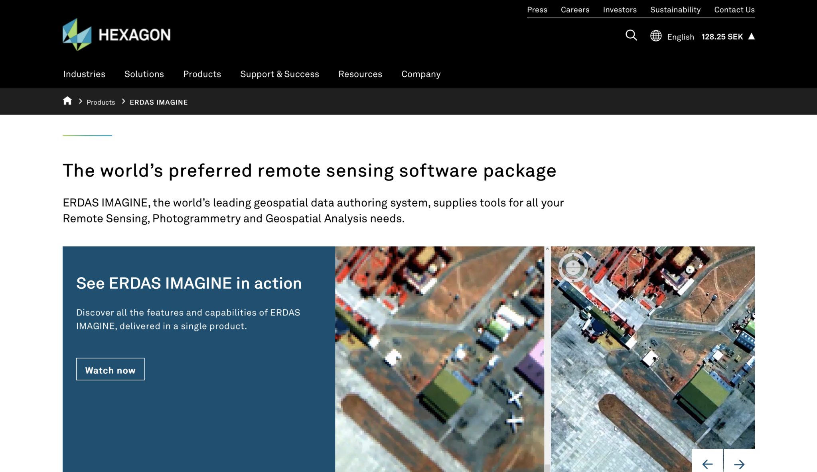The height and width of the screenshot is (472, 817).
Task: Click the Products breadcrumb link
Action: [x=101, y=102]
